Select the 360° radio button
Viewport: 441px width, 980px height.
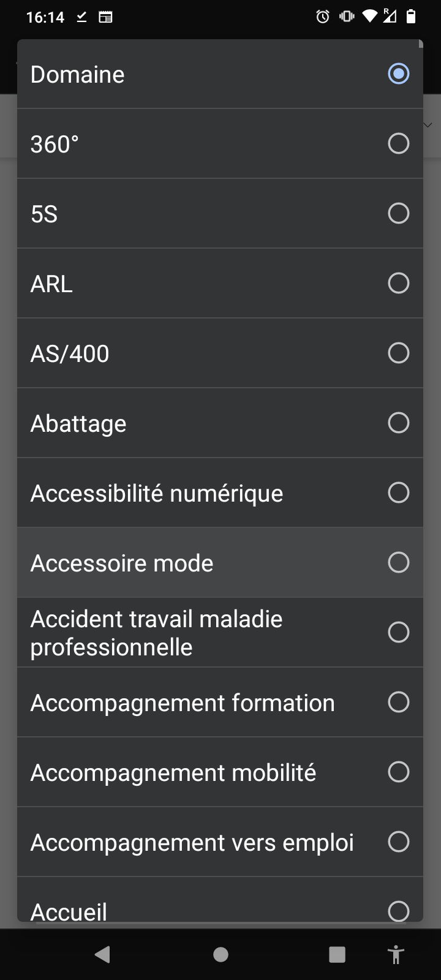(x=398, y=144)
